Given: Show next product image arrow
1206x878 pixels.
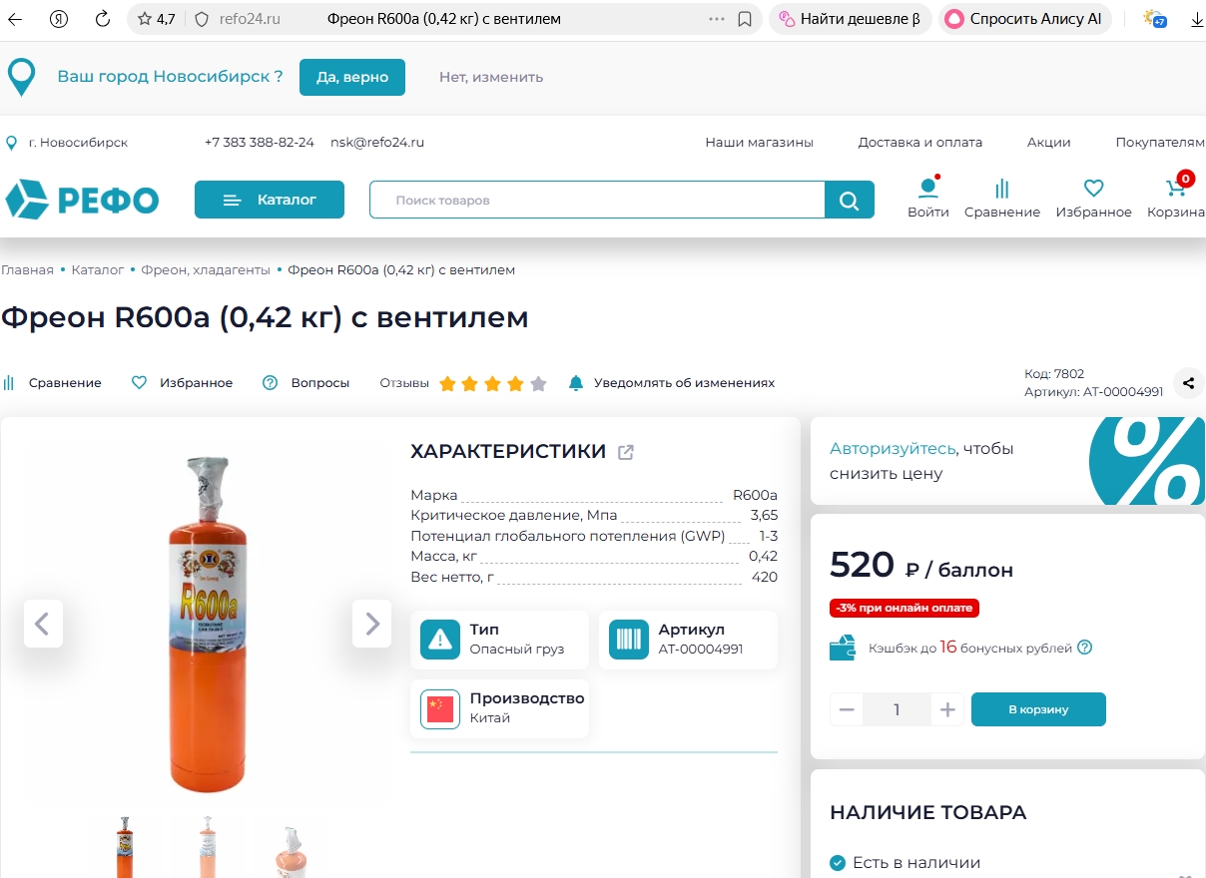Looking at the screenshot, I should click(x=371, y=624).
